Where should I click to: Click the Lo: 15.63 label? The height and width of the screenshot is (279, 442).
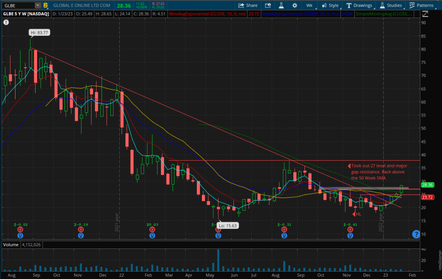[228, 226]
